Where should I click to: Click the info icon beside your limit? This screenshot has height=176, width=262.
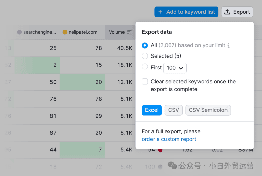229,45
